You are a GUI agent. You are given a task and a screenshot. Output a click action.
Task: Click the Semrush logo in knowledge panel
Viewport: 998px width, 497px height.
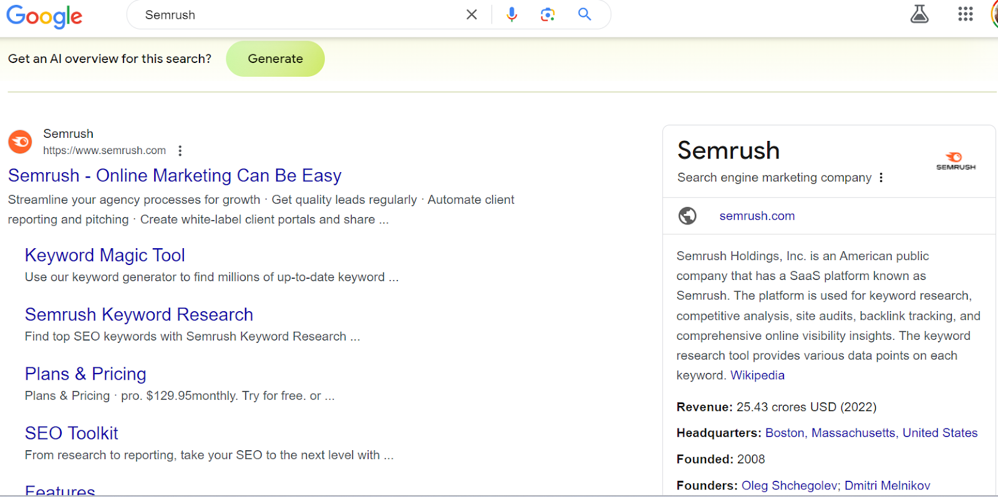tap(956, 161)
